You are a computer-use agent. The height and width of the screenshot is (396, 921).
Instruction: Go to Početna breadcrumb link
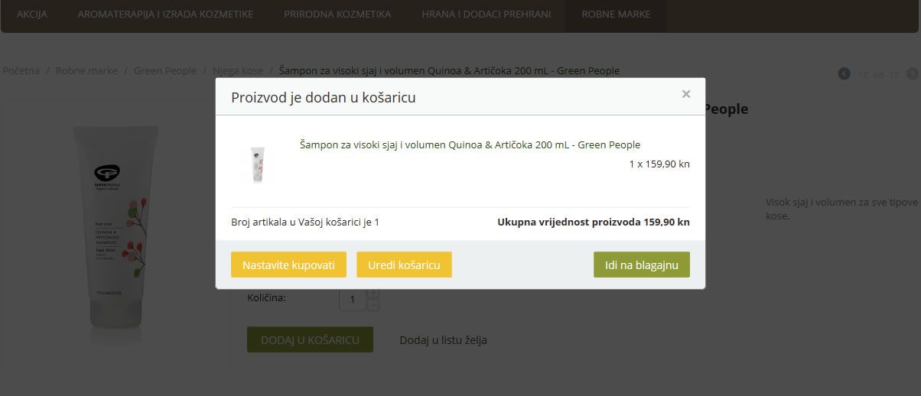coord(21,70)
